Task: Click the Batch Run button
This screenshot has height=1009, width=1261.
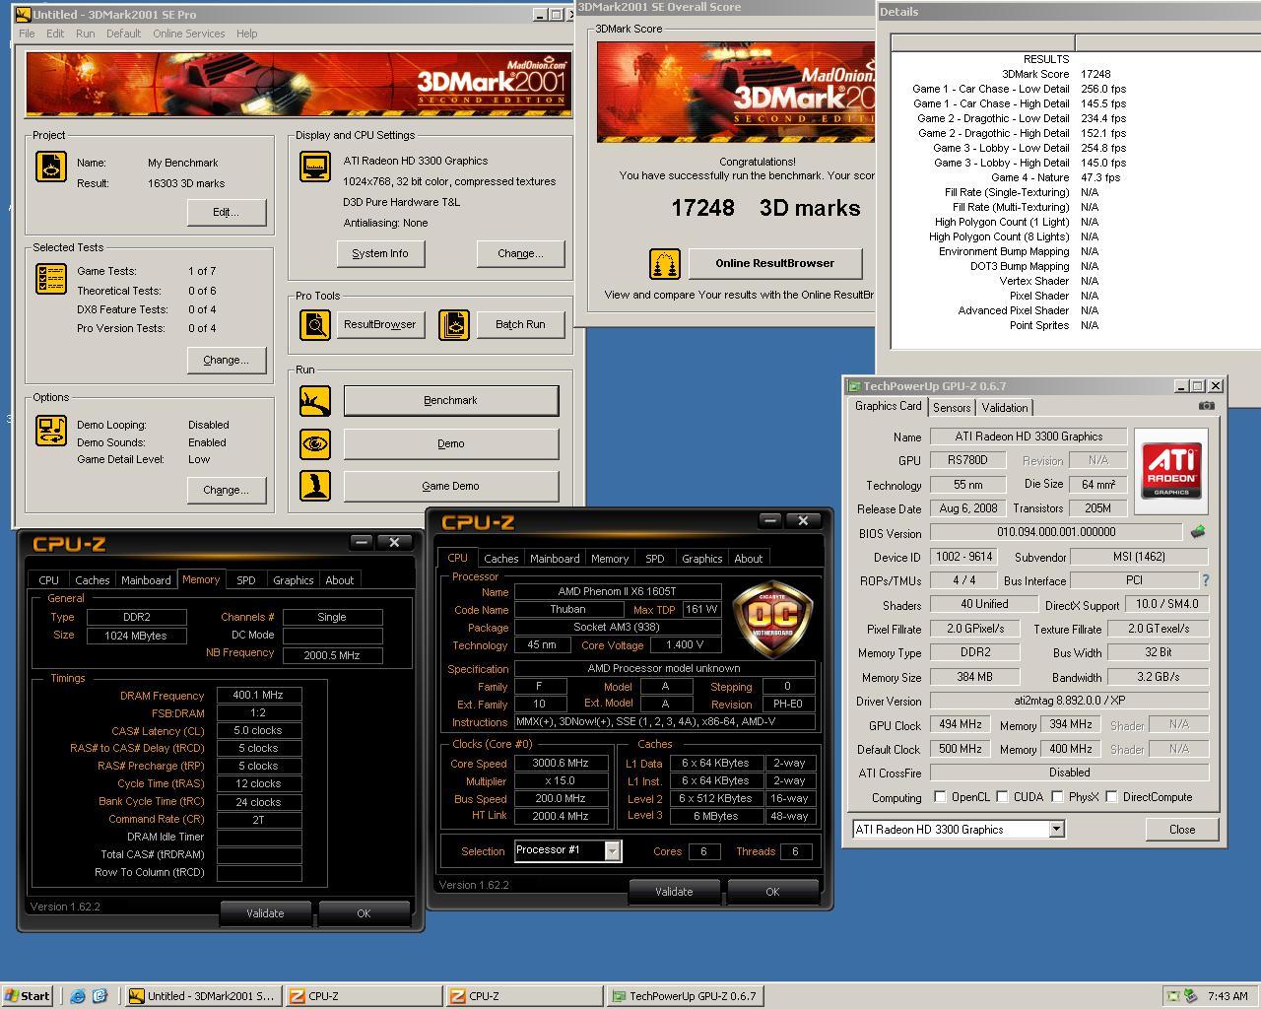Action: [520, 324]
